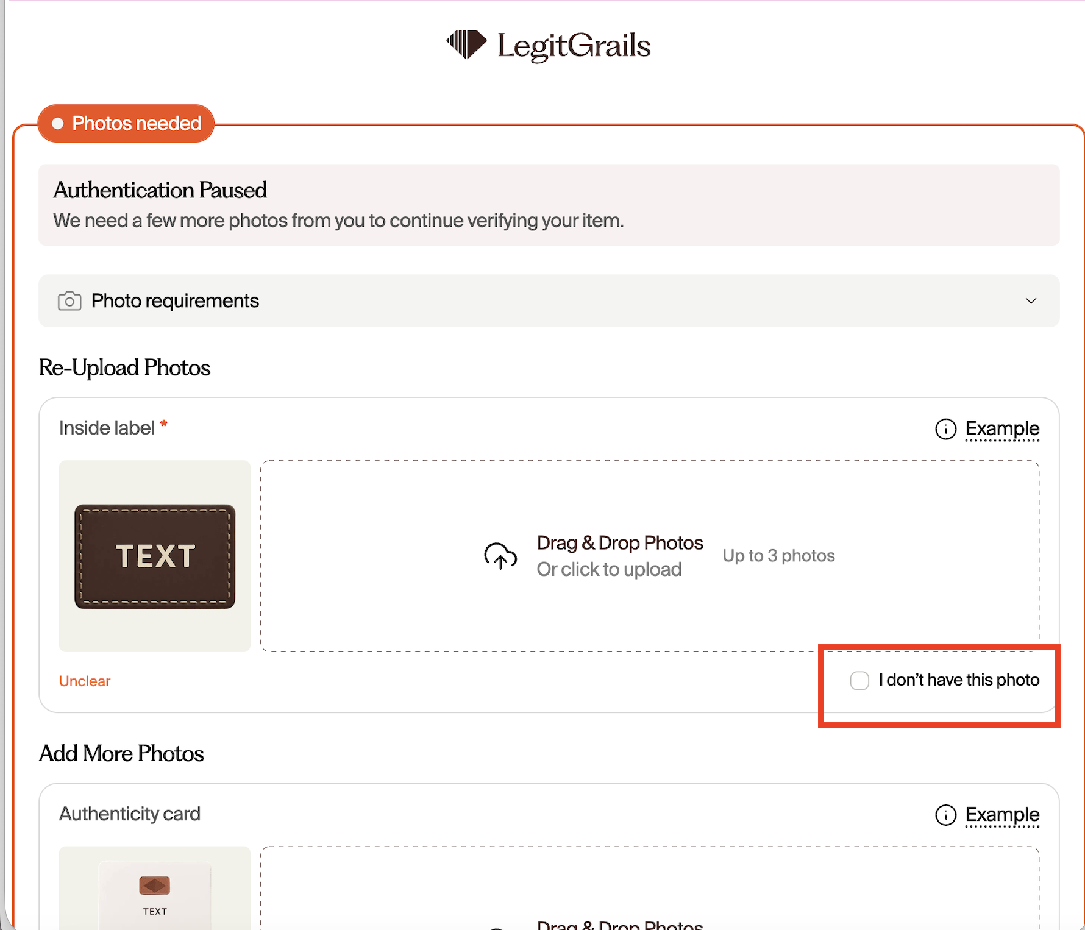The height and width of the screenshot is (930, 1085).
Task: Click the camera icon beside Photo requirements
Action: pos(69,301)
